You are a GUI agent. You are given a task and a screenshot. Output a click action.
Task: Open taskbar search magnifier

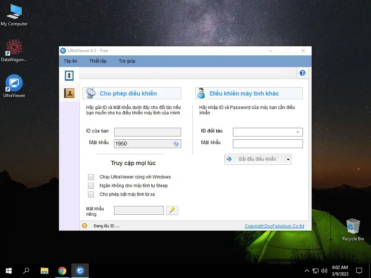click(26, 271)
